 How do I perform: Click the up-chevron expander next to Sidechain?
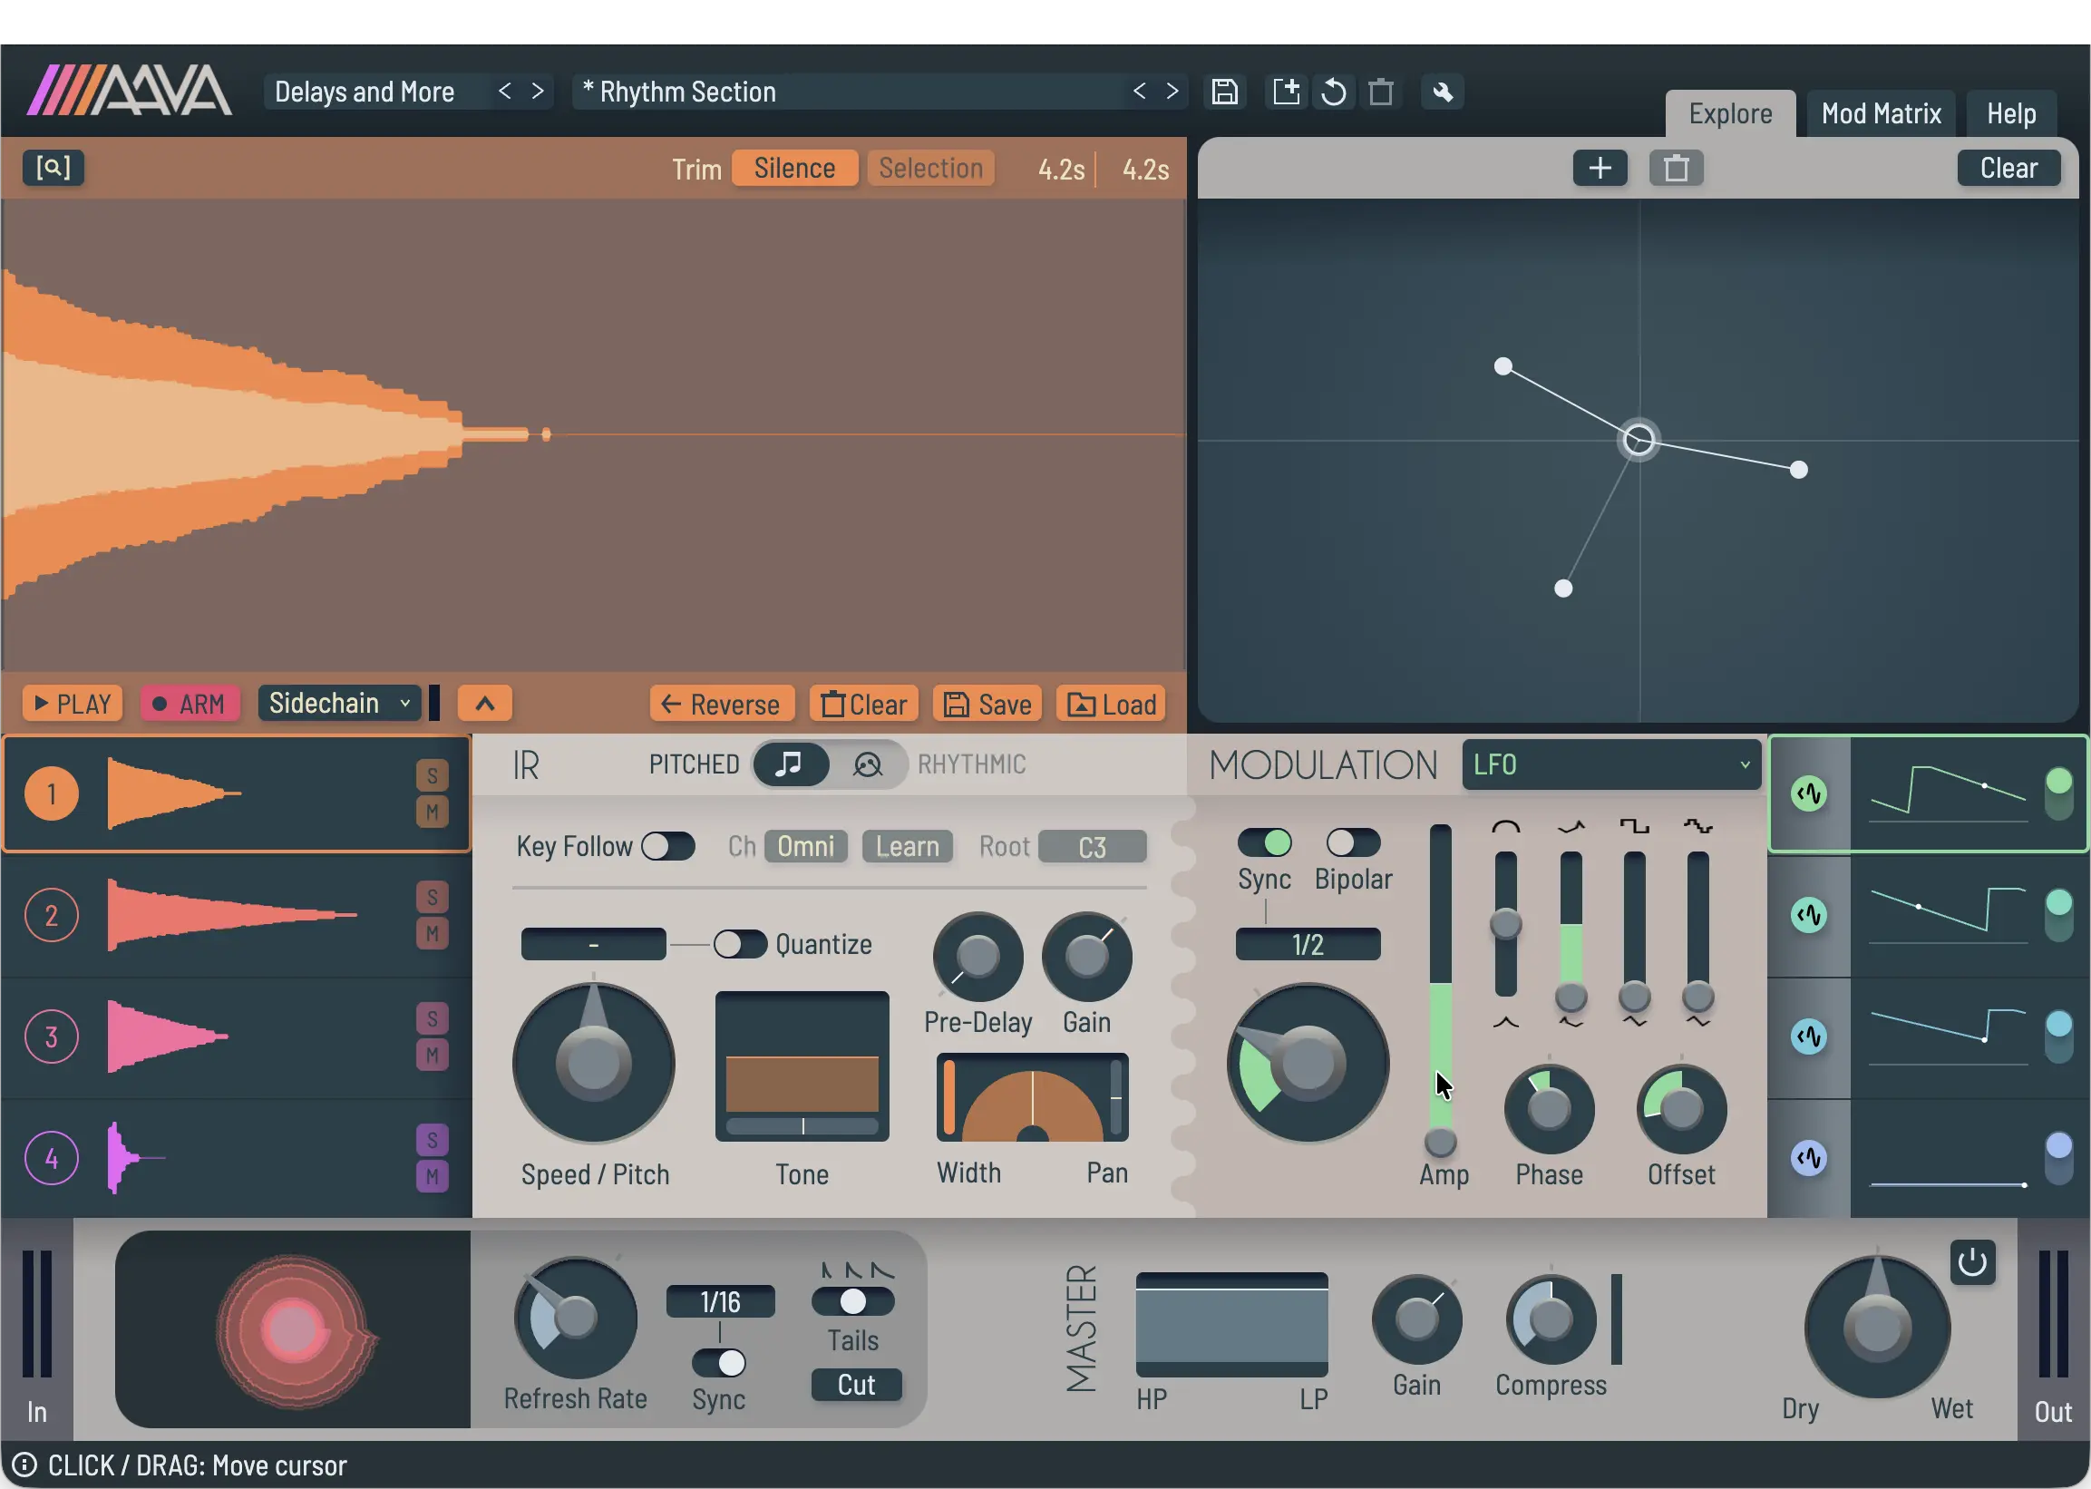[x=485, y=704]
